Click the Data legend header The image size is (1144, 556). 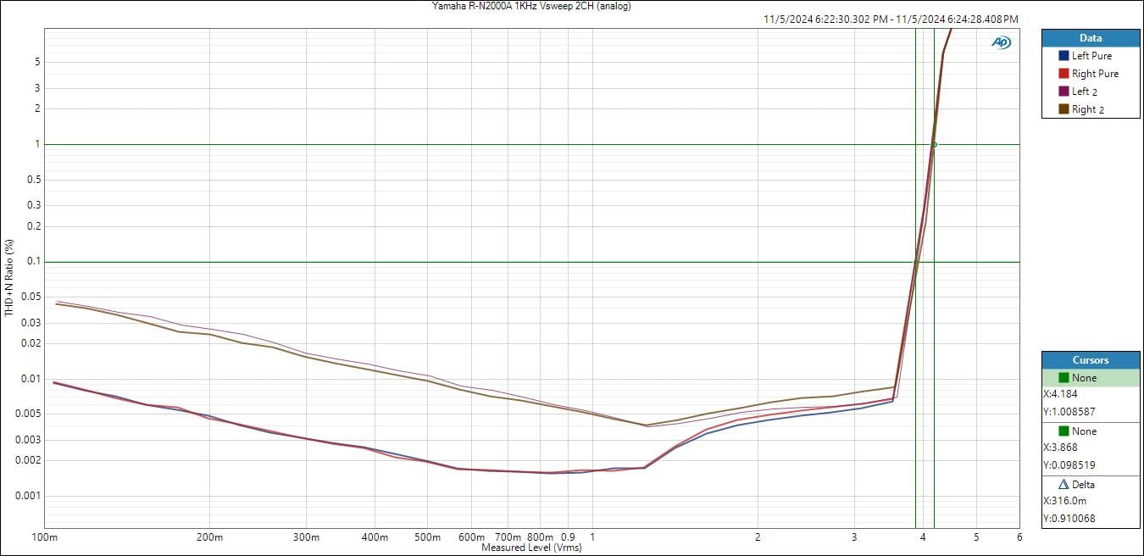(1091, 38)
